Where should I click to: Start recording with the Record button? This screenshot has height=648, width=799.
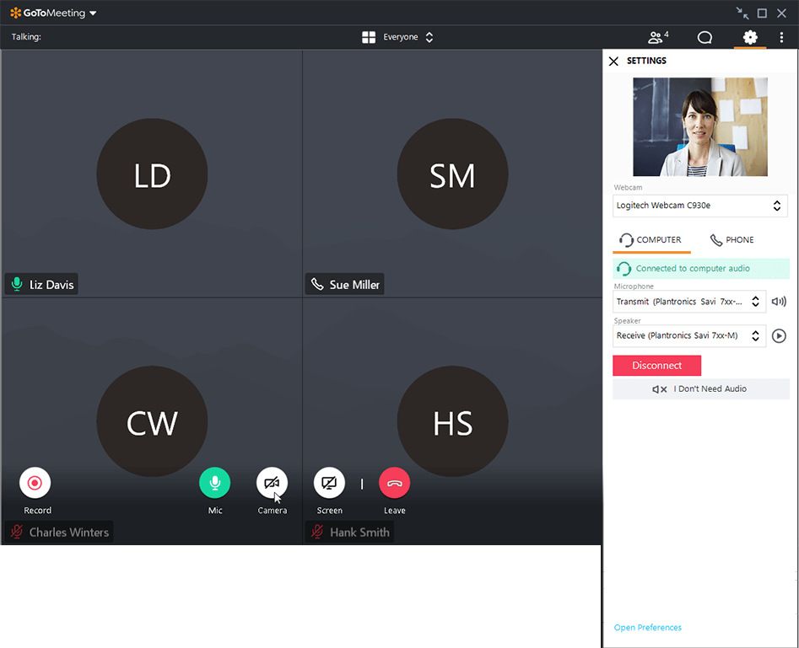pos(35,483)
